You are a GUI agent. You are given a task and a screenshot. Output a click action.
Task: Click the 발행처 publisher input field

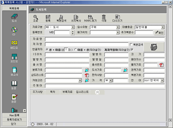(67, 60)
